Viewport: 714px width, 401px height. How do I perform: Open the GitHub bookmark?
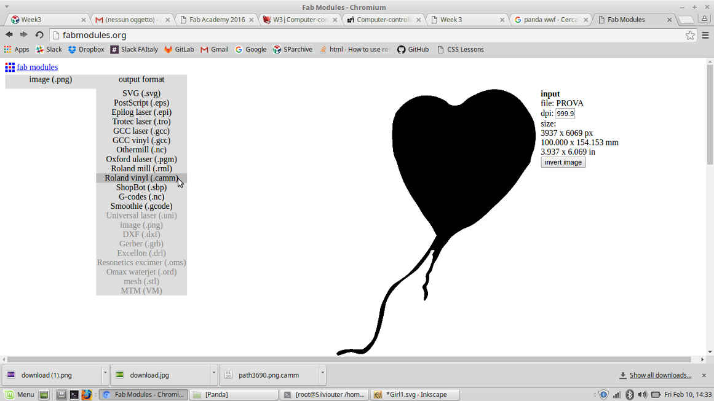[413, 49]
